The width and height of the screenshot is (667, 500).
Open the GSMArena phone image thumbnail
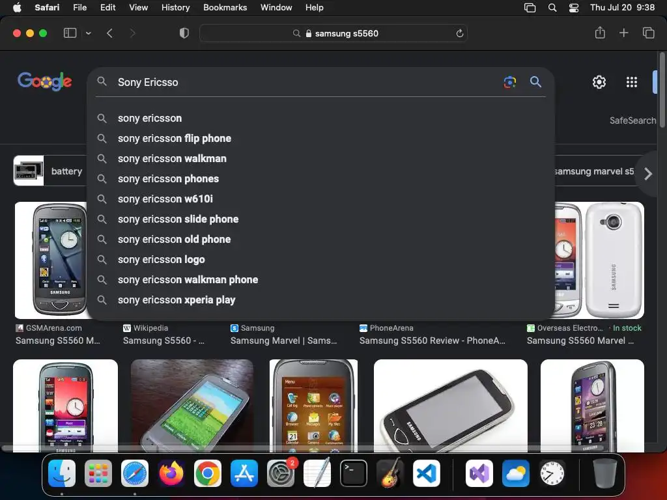click(x=51, y=260)
